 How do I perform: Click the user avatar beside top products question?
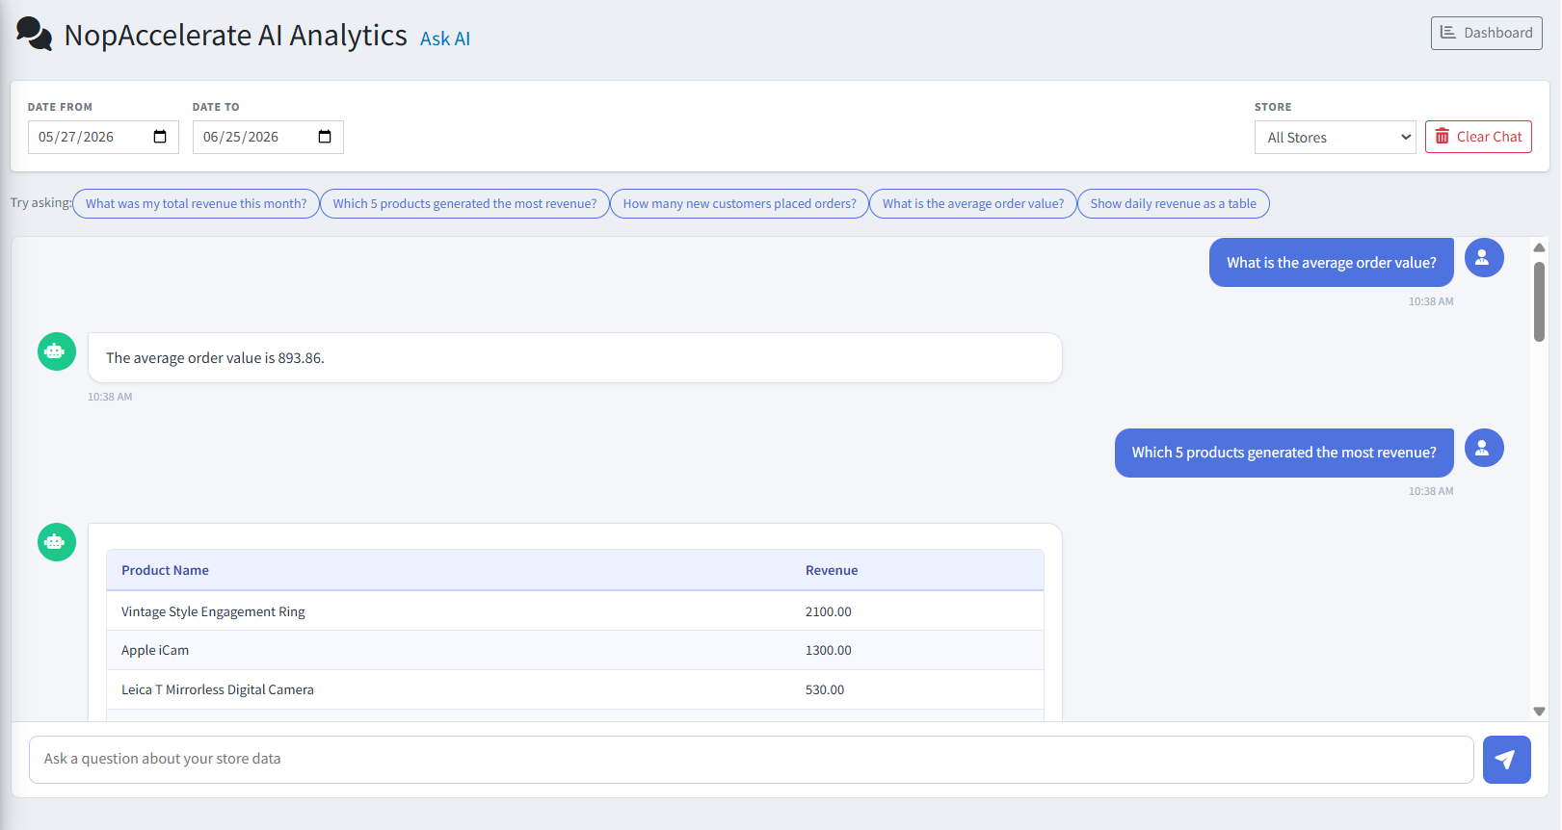coord(1484,448)
